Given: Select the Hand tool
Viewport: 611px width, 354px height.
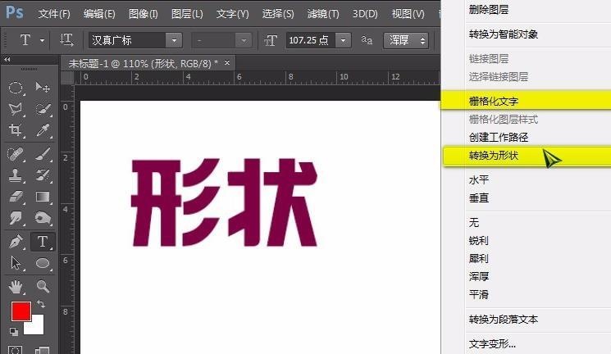Looking at the screenshot, I should (16, 287).
